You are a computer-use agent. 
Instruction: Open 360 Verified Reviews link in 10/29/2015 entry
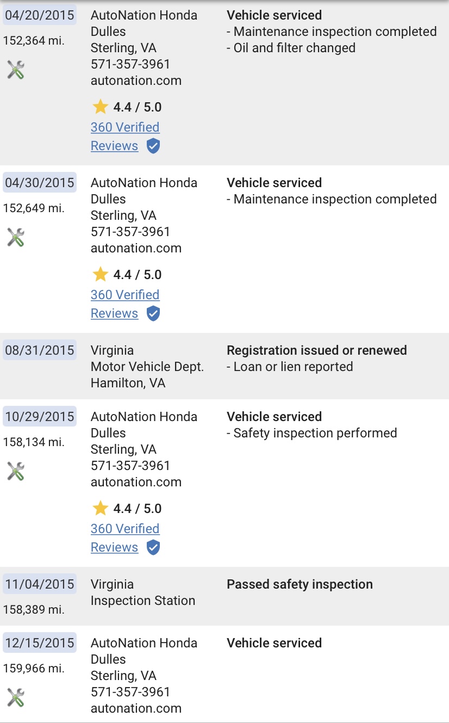(x=125, y=538)
